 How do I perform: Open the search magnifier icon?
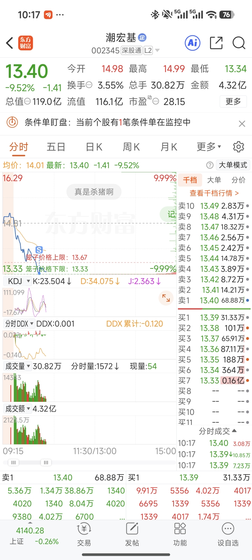[239, 43]
